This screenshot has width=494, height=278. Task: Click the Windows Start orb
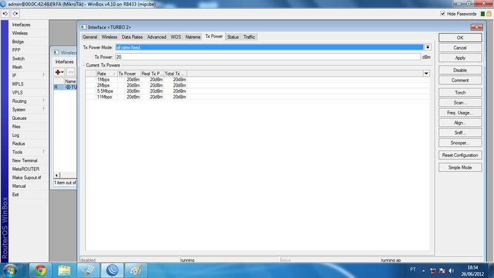(x=10, y=271)
